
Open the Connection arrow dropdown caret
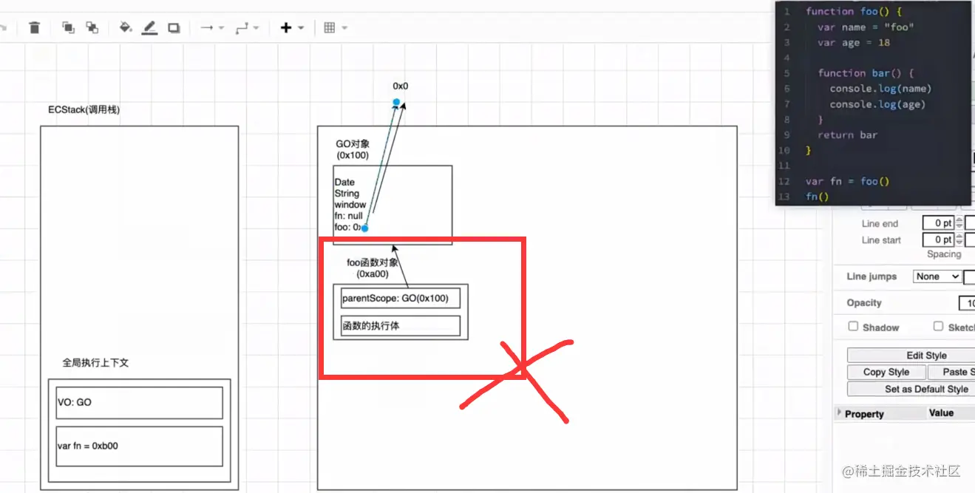point(221,28)
